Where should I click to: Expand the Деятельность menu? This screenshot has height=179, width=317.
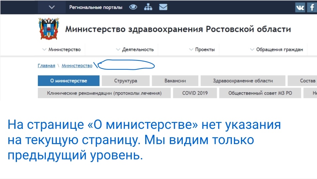135,49
